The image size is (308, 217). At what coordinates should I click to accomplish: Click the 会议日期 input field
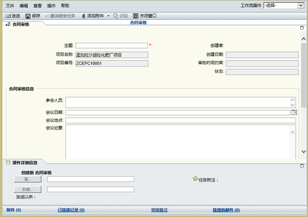coord(178,113)
